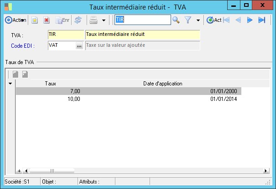Click the Date d'application column header
This screenshot has height=189, width=276.
tap(163, 84)
